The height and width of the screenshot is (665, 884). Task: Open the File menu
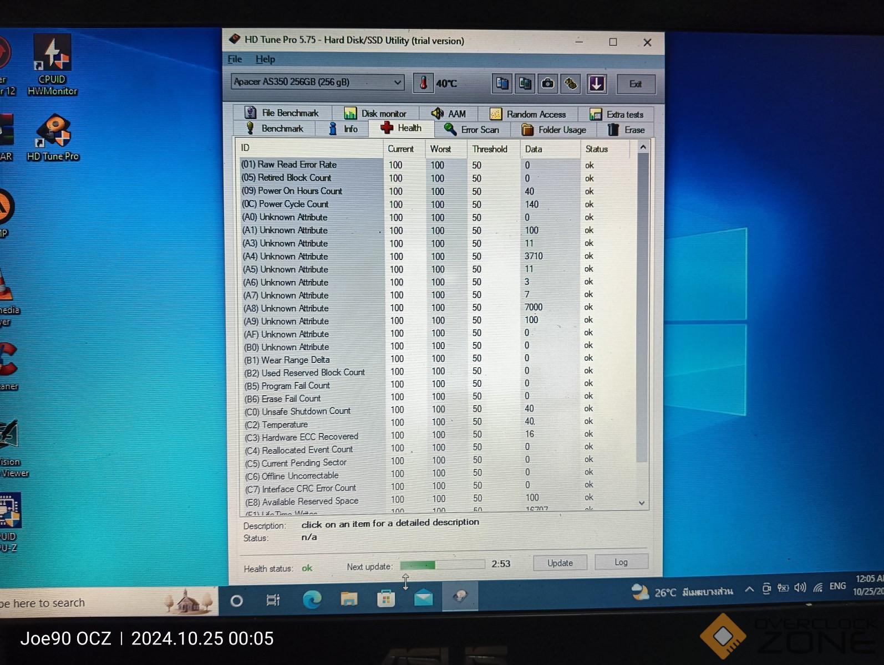[235, 59]
